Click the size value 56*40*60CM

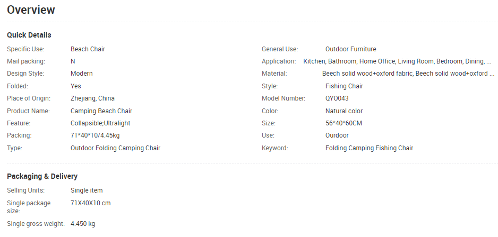click(x=344, y=123)
